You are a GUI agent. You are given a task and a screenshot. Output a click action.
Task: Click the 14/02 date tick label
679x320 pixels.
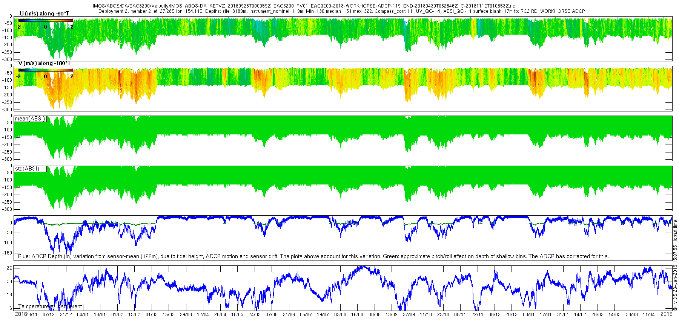click(x=580, y=315)
